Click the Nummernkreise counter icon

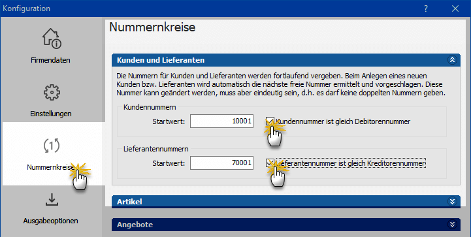52,146
